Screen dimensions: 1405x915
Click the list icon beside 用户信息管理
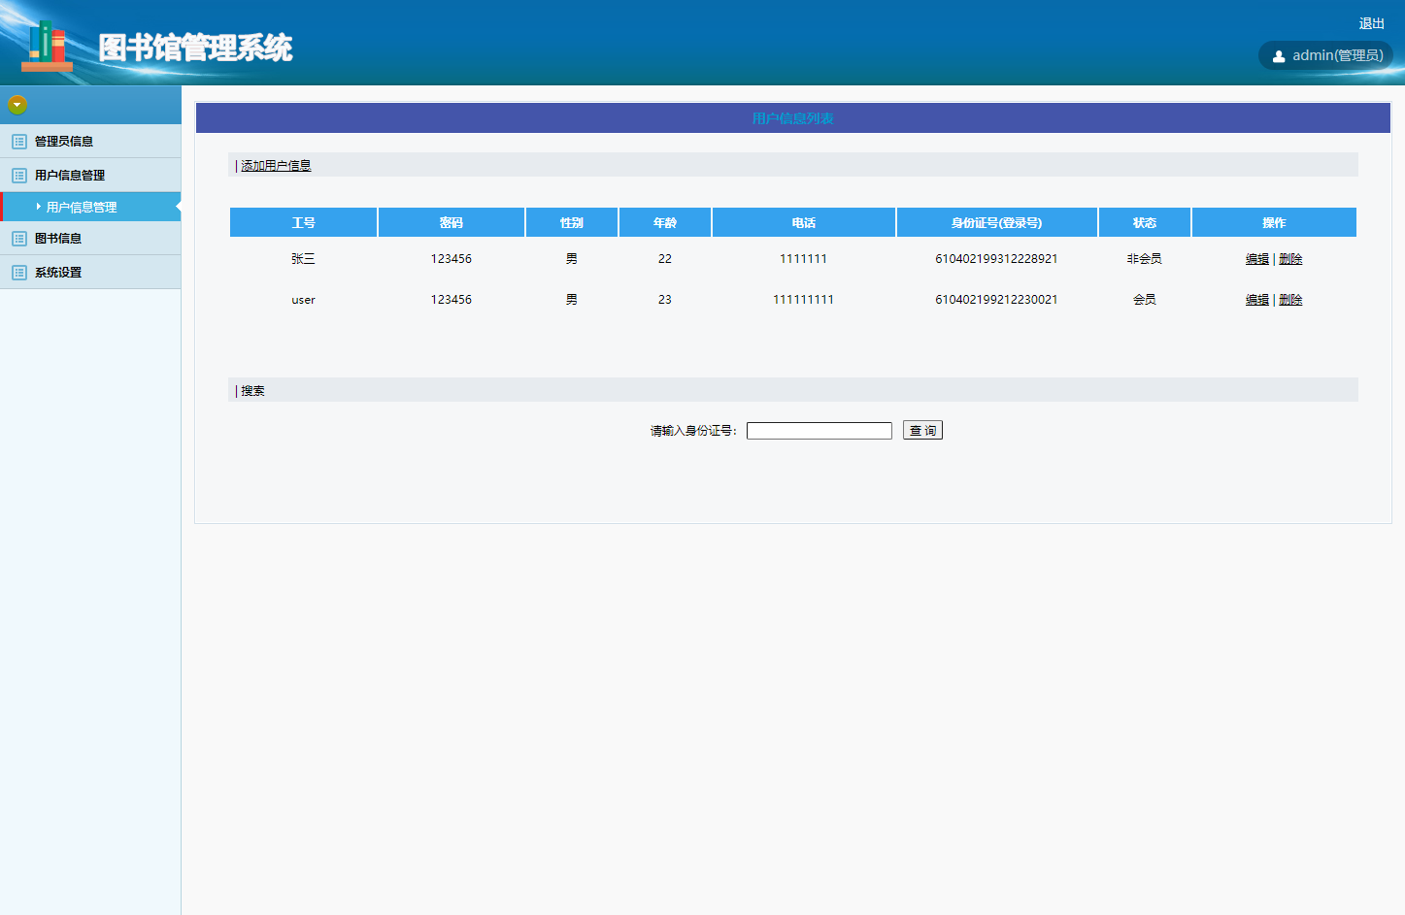click(19, 176)
